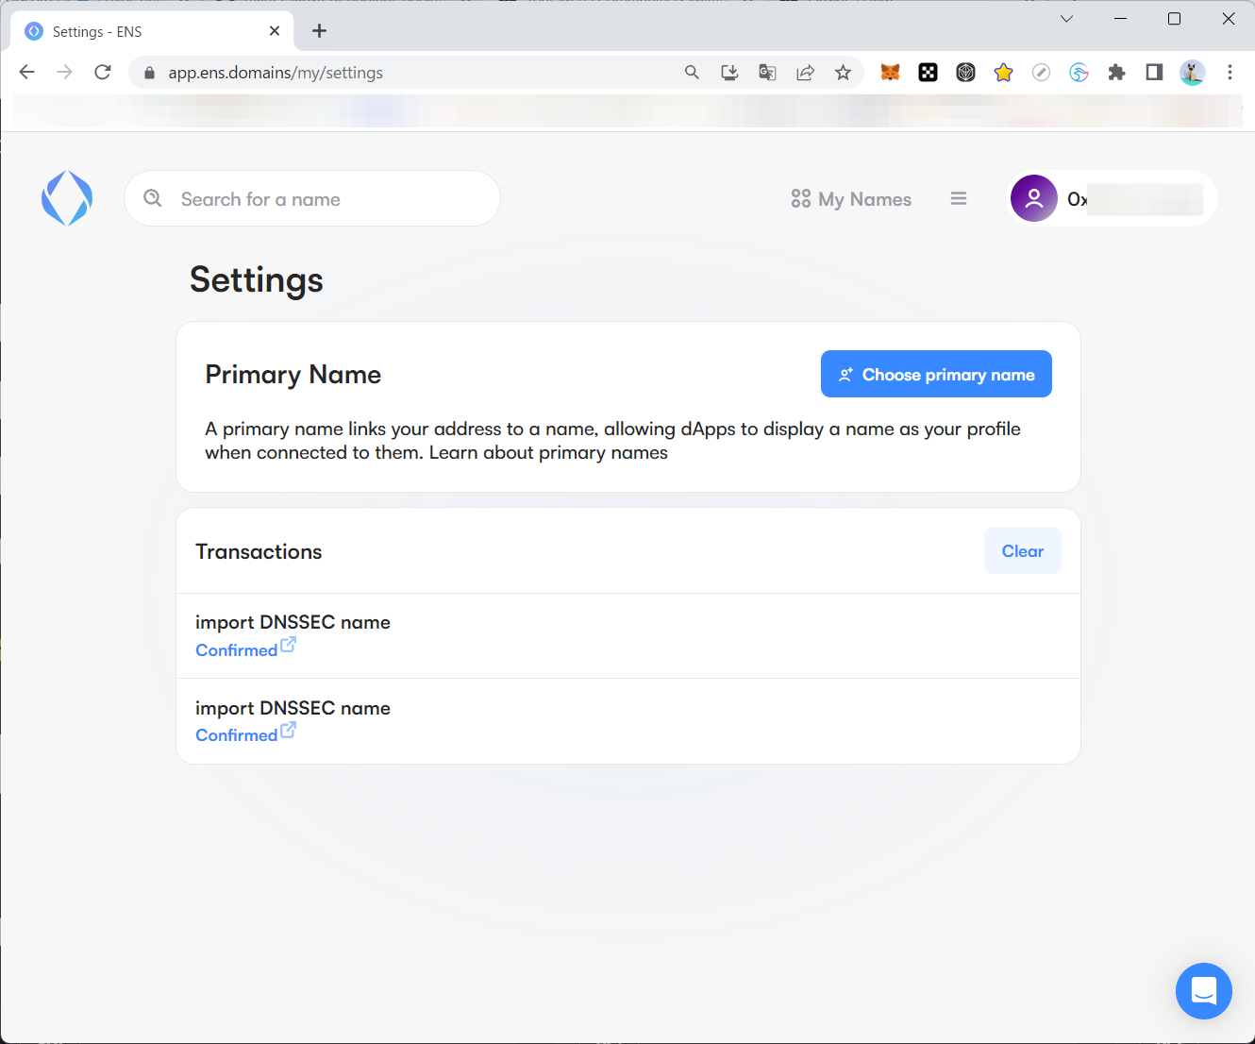
Task: Click Choose primary name button
Action: pos(936,375)
